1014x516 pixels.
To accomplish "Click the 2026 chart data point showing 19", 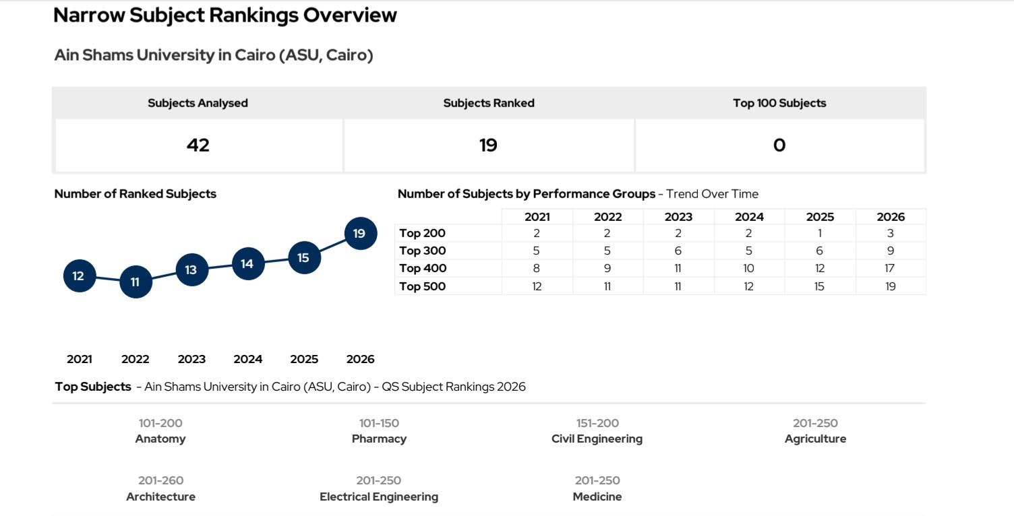I will click(360, 234).
